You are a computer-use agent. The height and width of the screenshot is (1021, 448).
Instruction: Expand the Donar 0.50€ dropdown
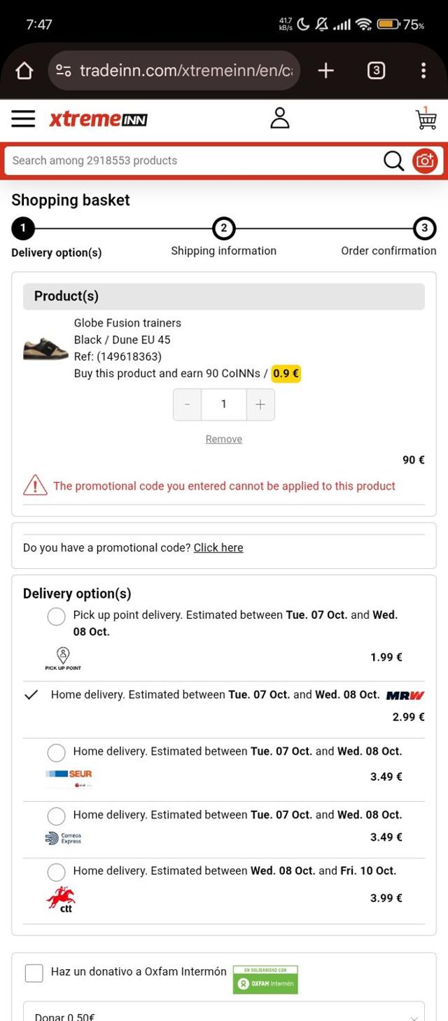coord(224,1013)
